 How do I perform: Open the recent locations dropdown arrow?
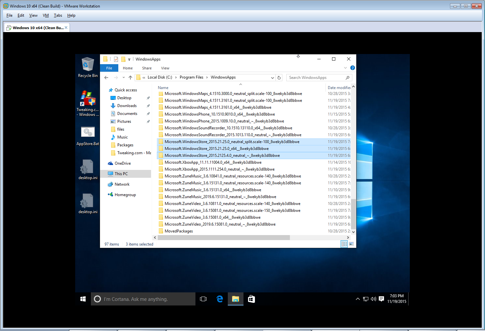(124, 78)
